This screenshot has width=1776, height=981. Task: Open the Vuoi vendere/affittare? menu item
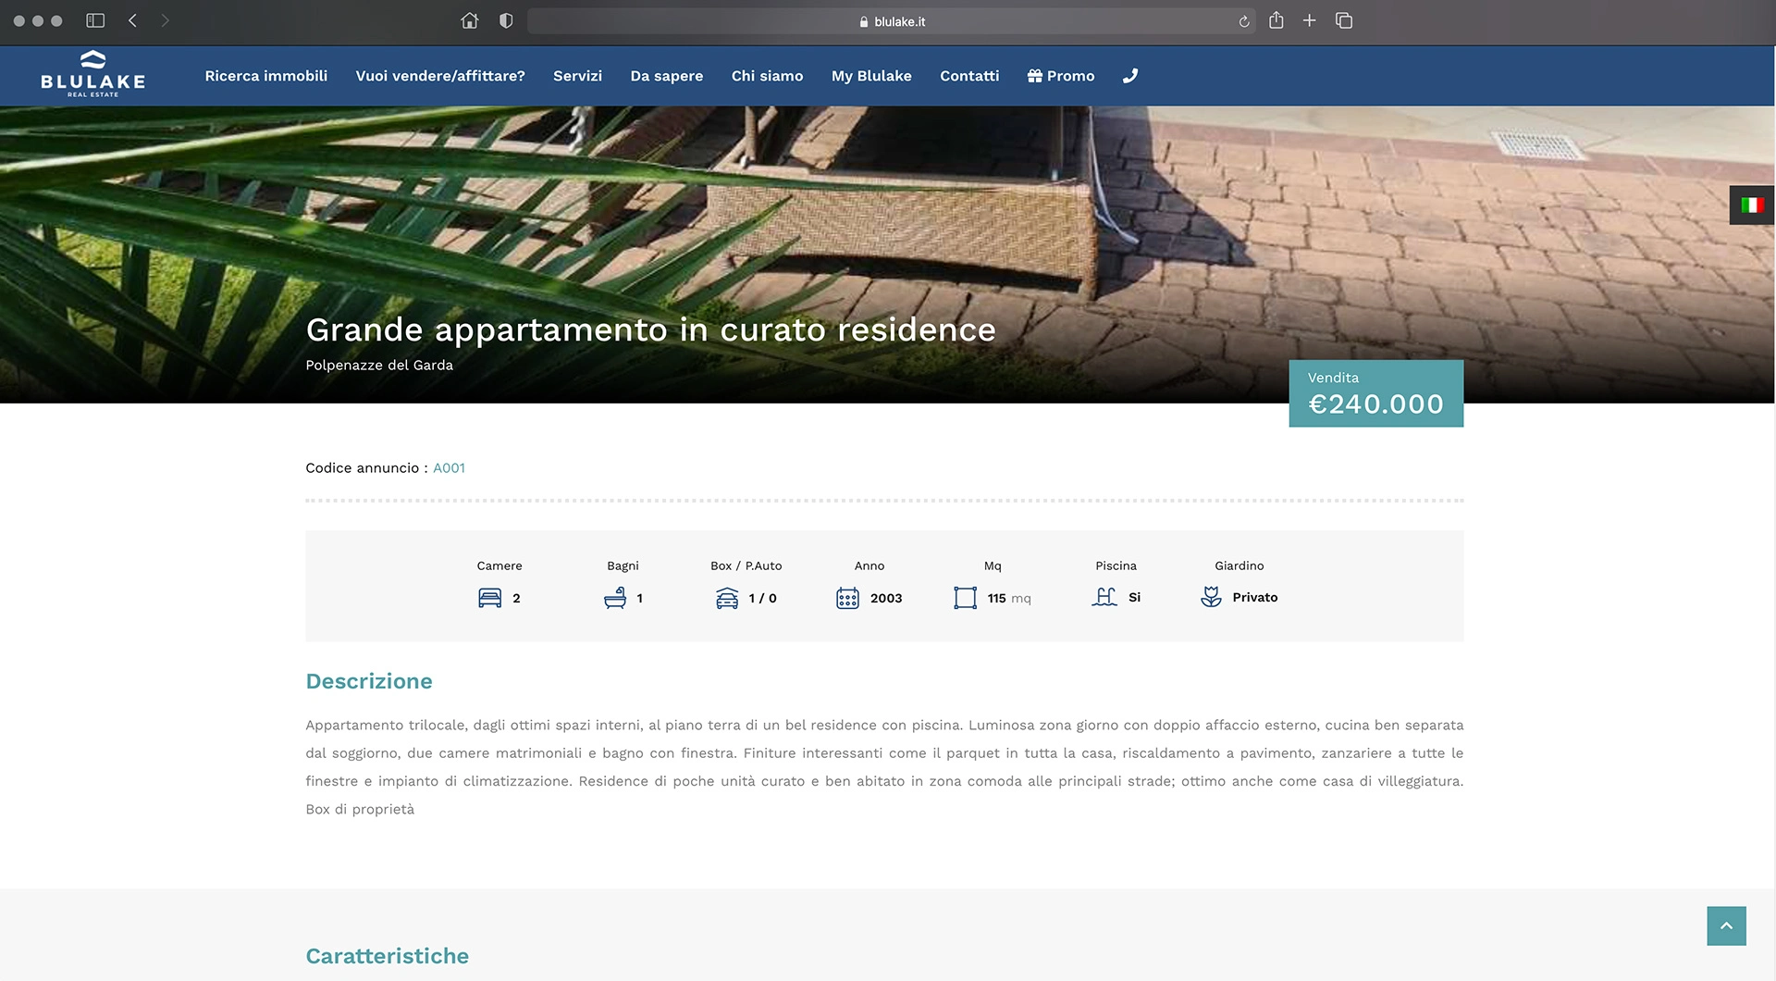click(x=440, y=76)
